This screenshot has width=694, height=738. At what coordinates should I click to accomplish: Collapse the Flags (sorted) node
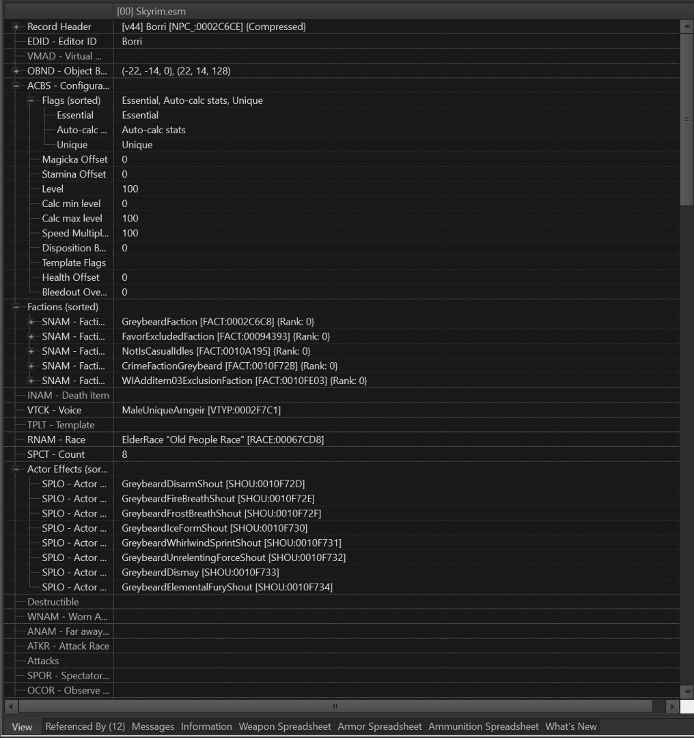click(31, 100)
